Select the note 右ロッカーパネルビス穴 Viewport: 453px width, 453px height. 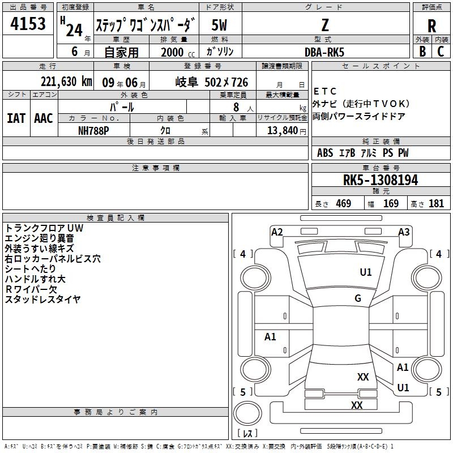(x=53, y=259)
